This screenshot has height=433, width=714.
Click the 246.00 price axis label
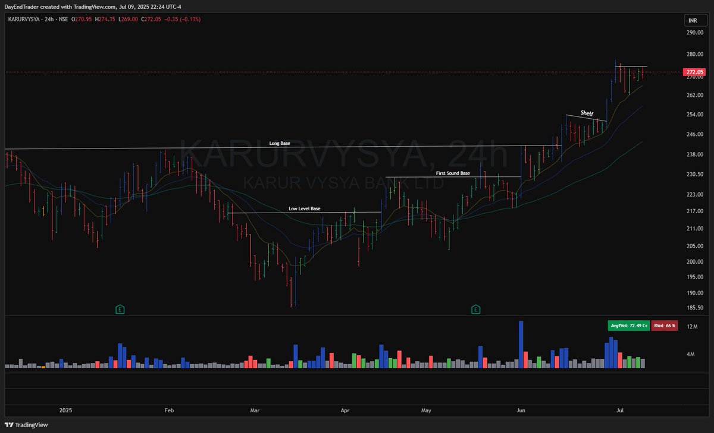(x=694, y=134)
